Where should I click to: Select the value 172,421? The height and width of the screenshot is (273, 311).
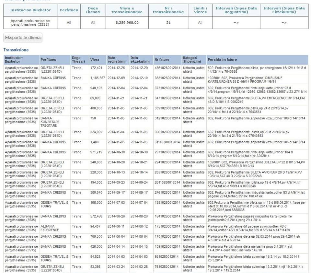96,68
